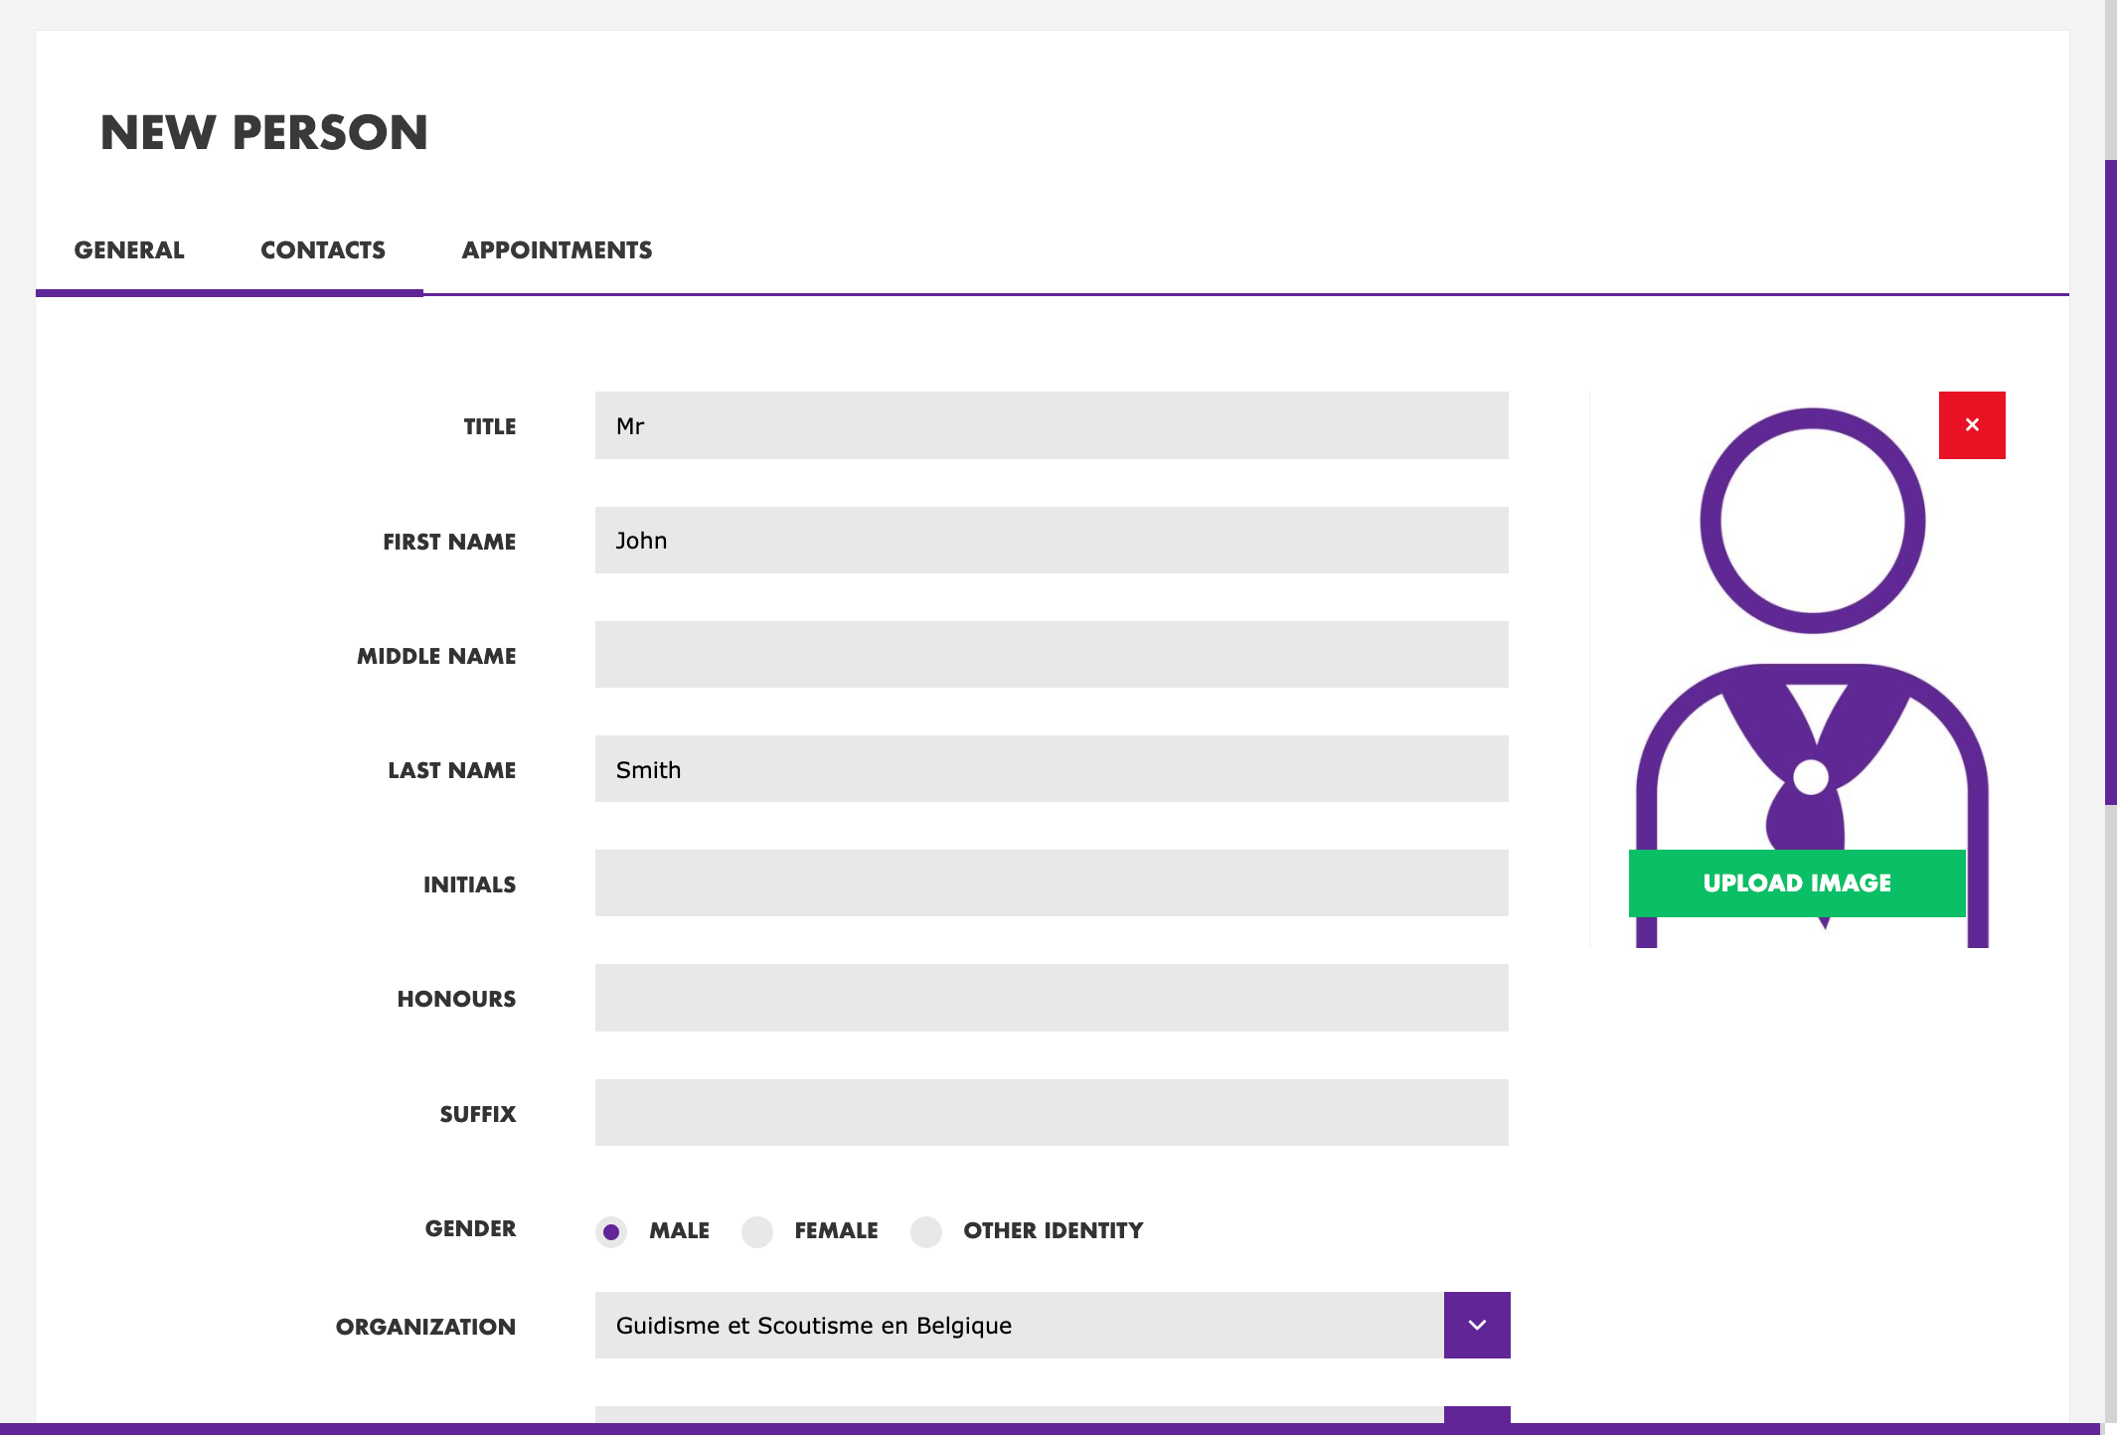Remove the profile image with red X
The width and height of the screenshot is (2117, 1435).
1972,425
